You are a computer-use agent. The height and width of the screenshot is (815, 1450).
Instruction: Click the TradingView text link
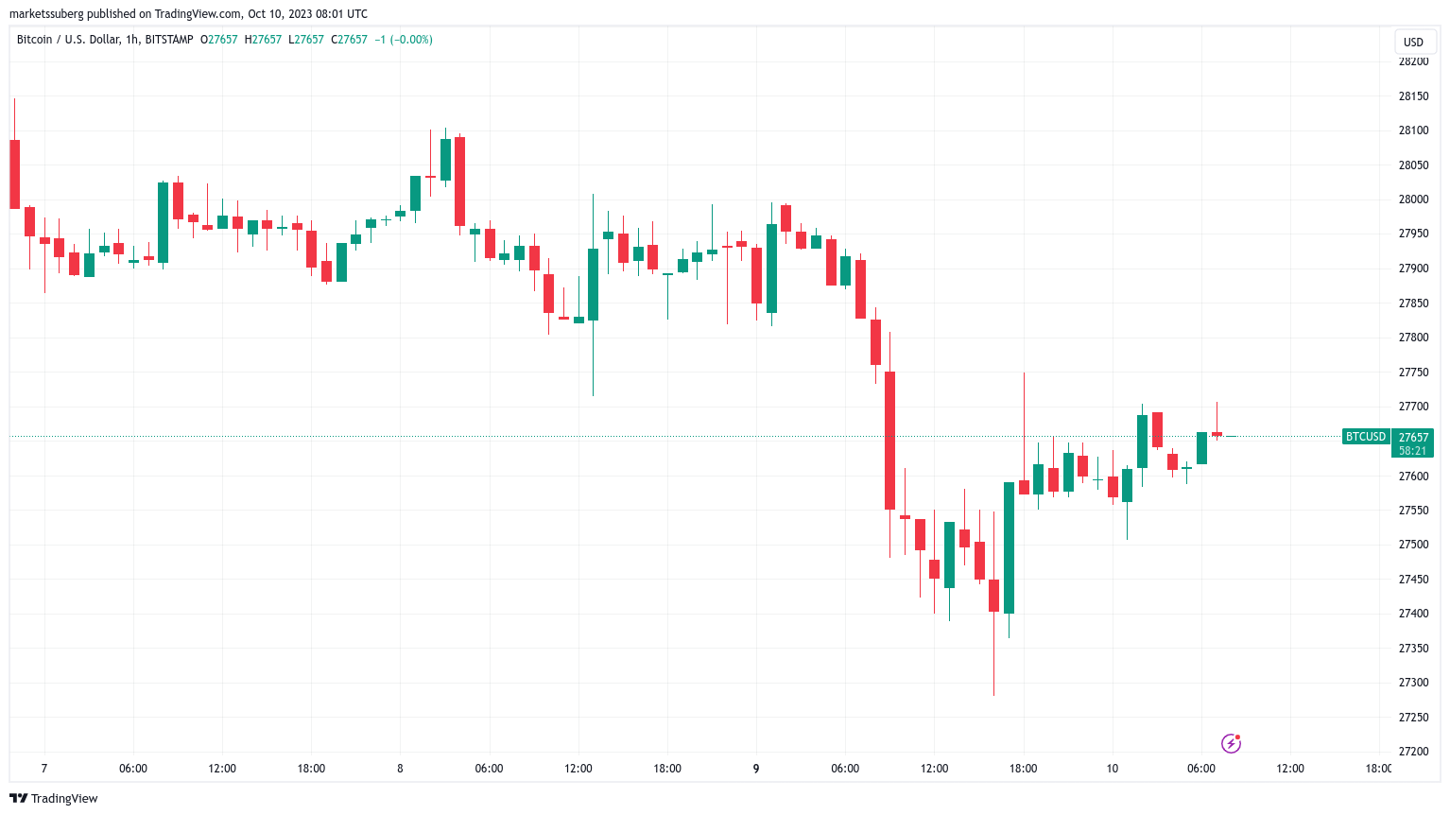(x=64, y=798)
